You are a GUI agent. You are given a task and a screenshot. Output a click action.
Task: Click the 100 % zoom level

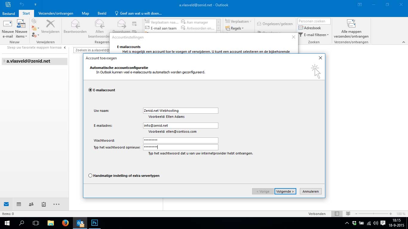click(401, 214)
